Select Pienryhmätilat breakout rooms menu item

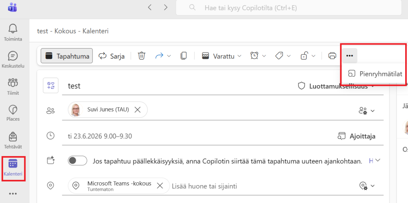pyautogui.click(x=375, y=74)
